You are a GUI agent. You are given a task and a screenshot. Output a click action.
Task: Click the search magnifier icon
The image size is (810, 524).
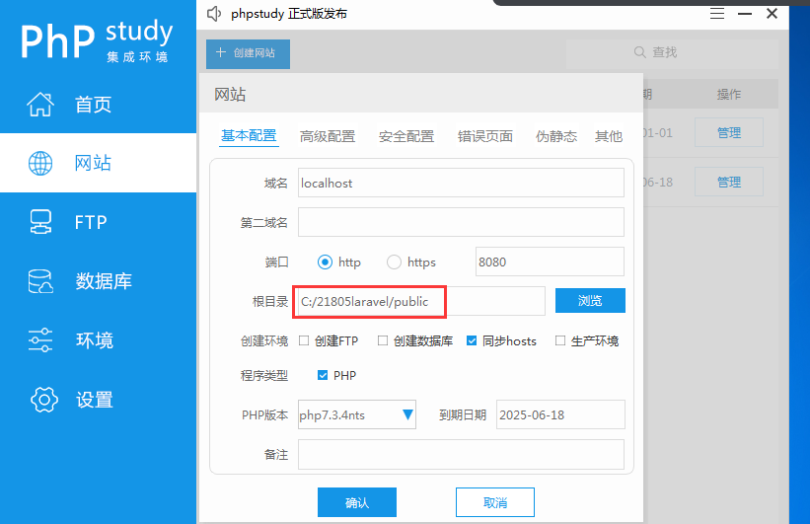point(639,52)
